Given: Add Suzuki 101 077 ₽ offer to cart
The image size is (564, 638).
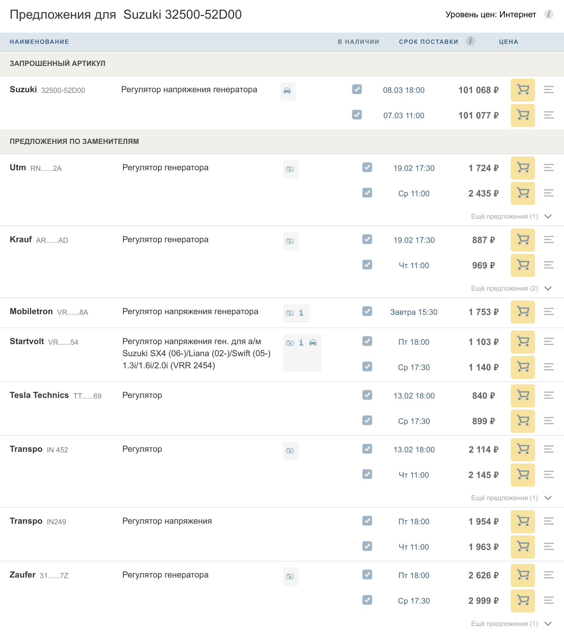Looking at the screenshot, I should click(523, 115).
